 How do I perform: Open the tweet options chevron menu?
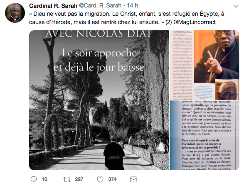click(x=236, y=6)
